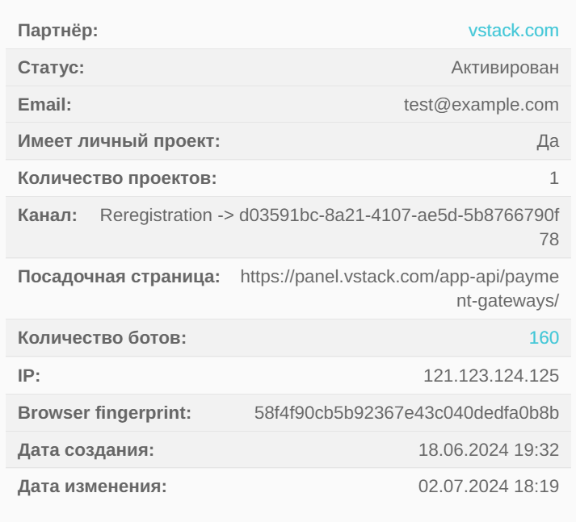Click the Посадочная страница label
This screenshot has height=522, width=576.
tap(119, 276)
